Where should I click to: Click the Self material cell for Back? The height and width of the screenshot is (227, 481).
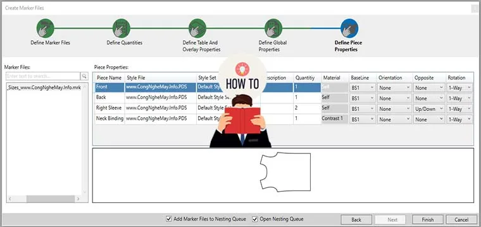coord(335,98)
